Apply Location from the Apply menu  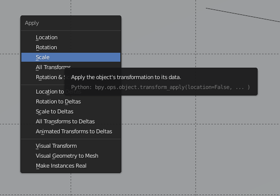tap(71, 37)
